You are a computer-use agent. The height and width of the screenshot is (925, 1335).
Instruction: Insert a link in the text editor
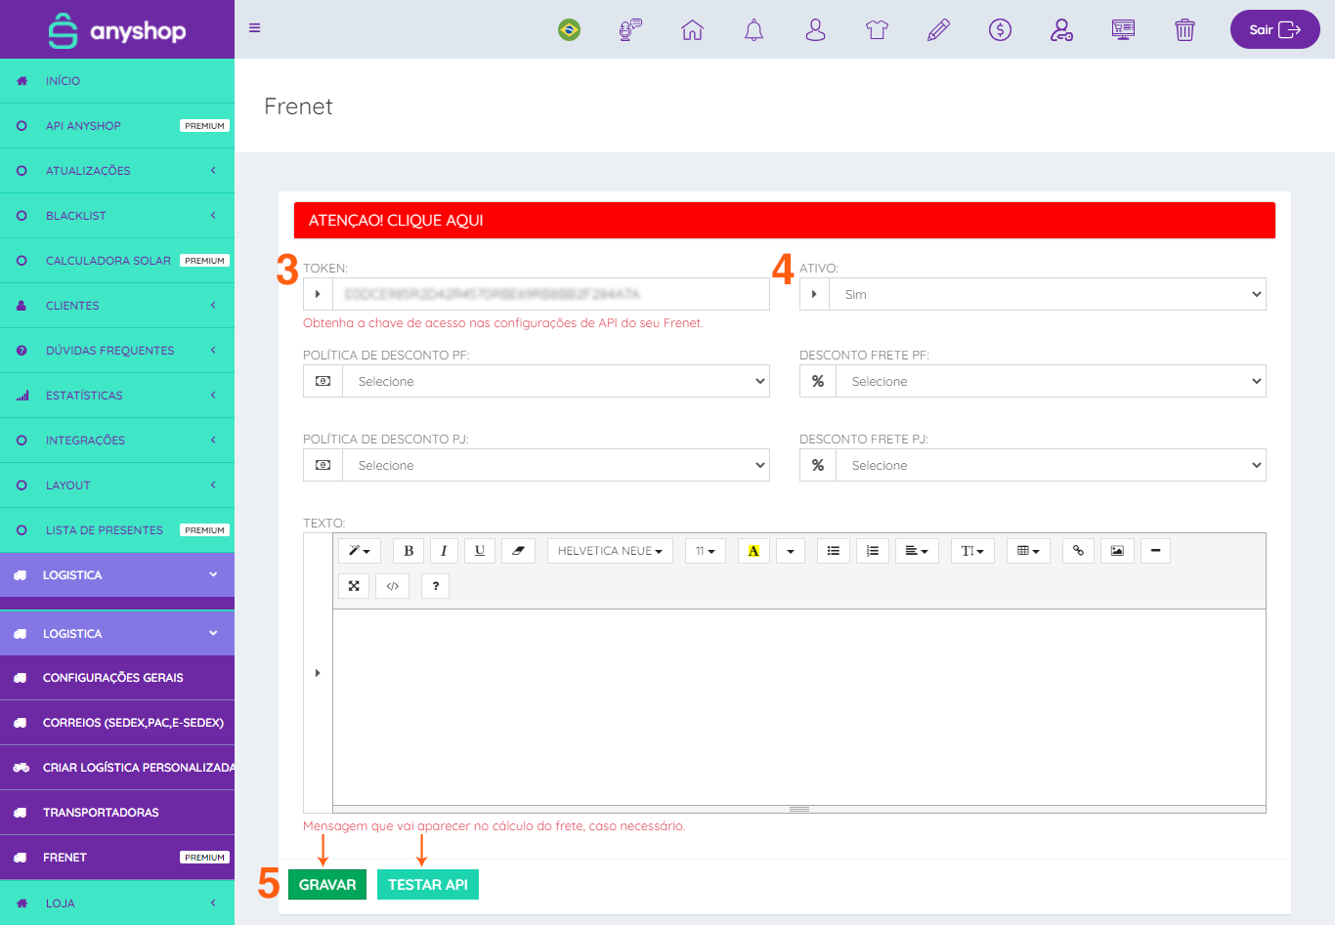click(x=1078, y=551)
